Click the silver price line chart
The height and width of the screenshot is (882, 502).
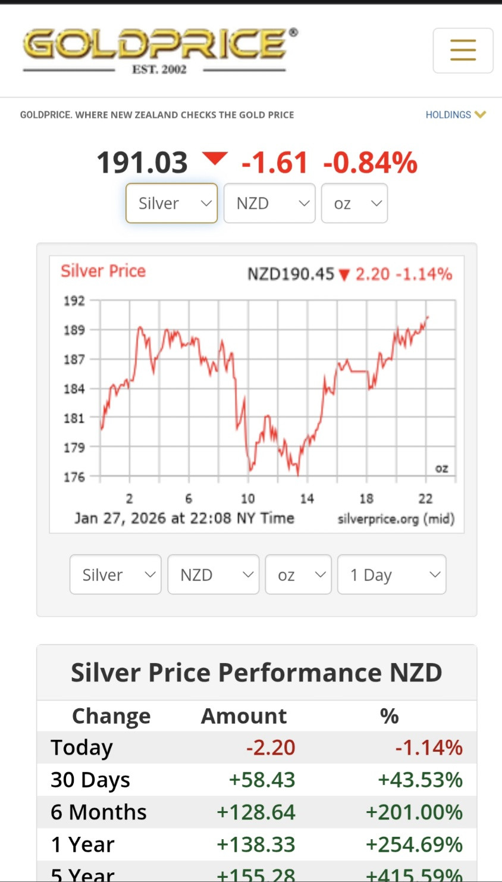[278, 389]
